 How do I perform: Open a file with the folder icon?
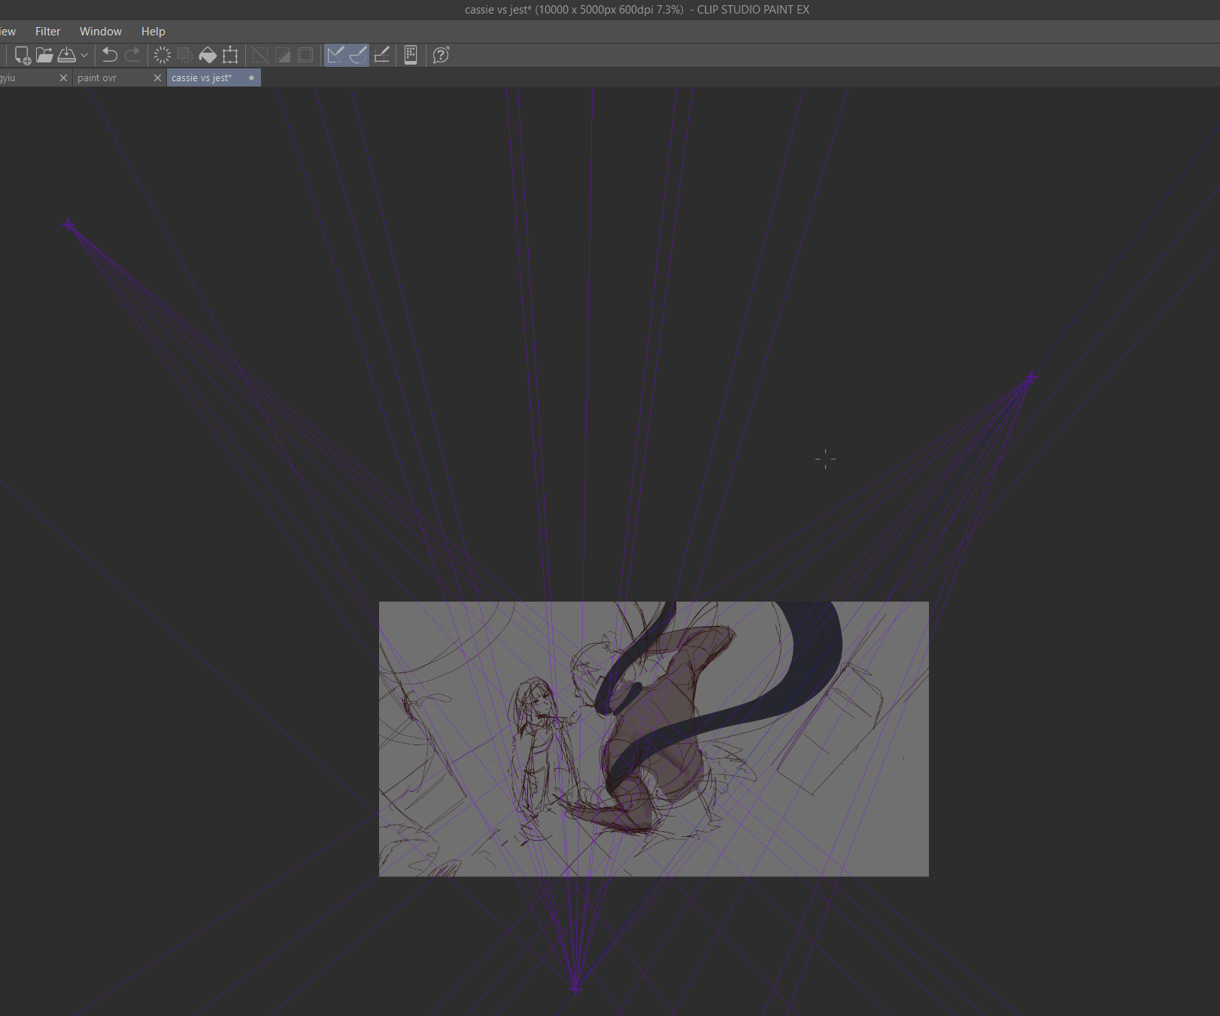44,55
